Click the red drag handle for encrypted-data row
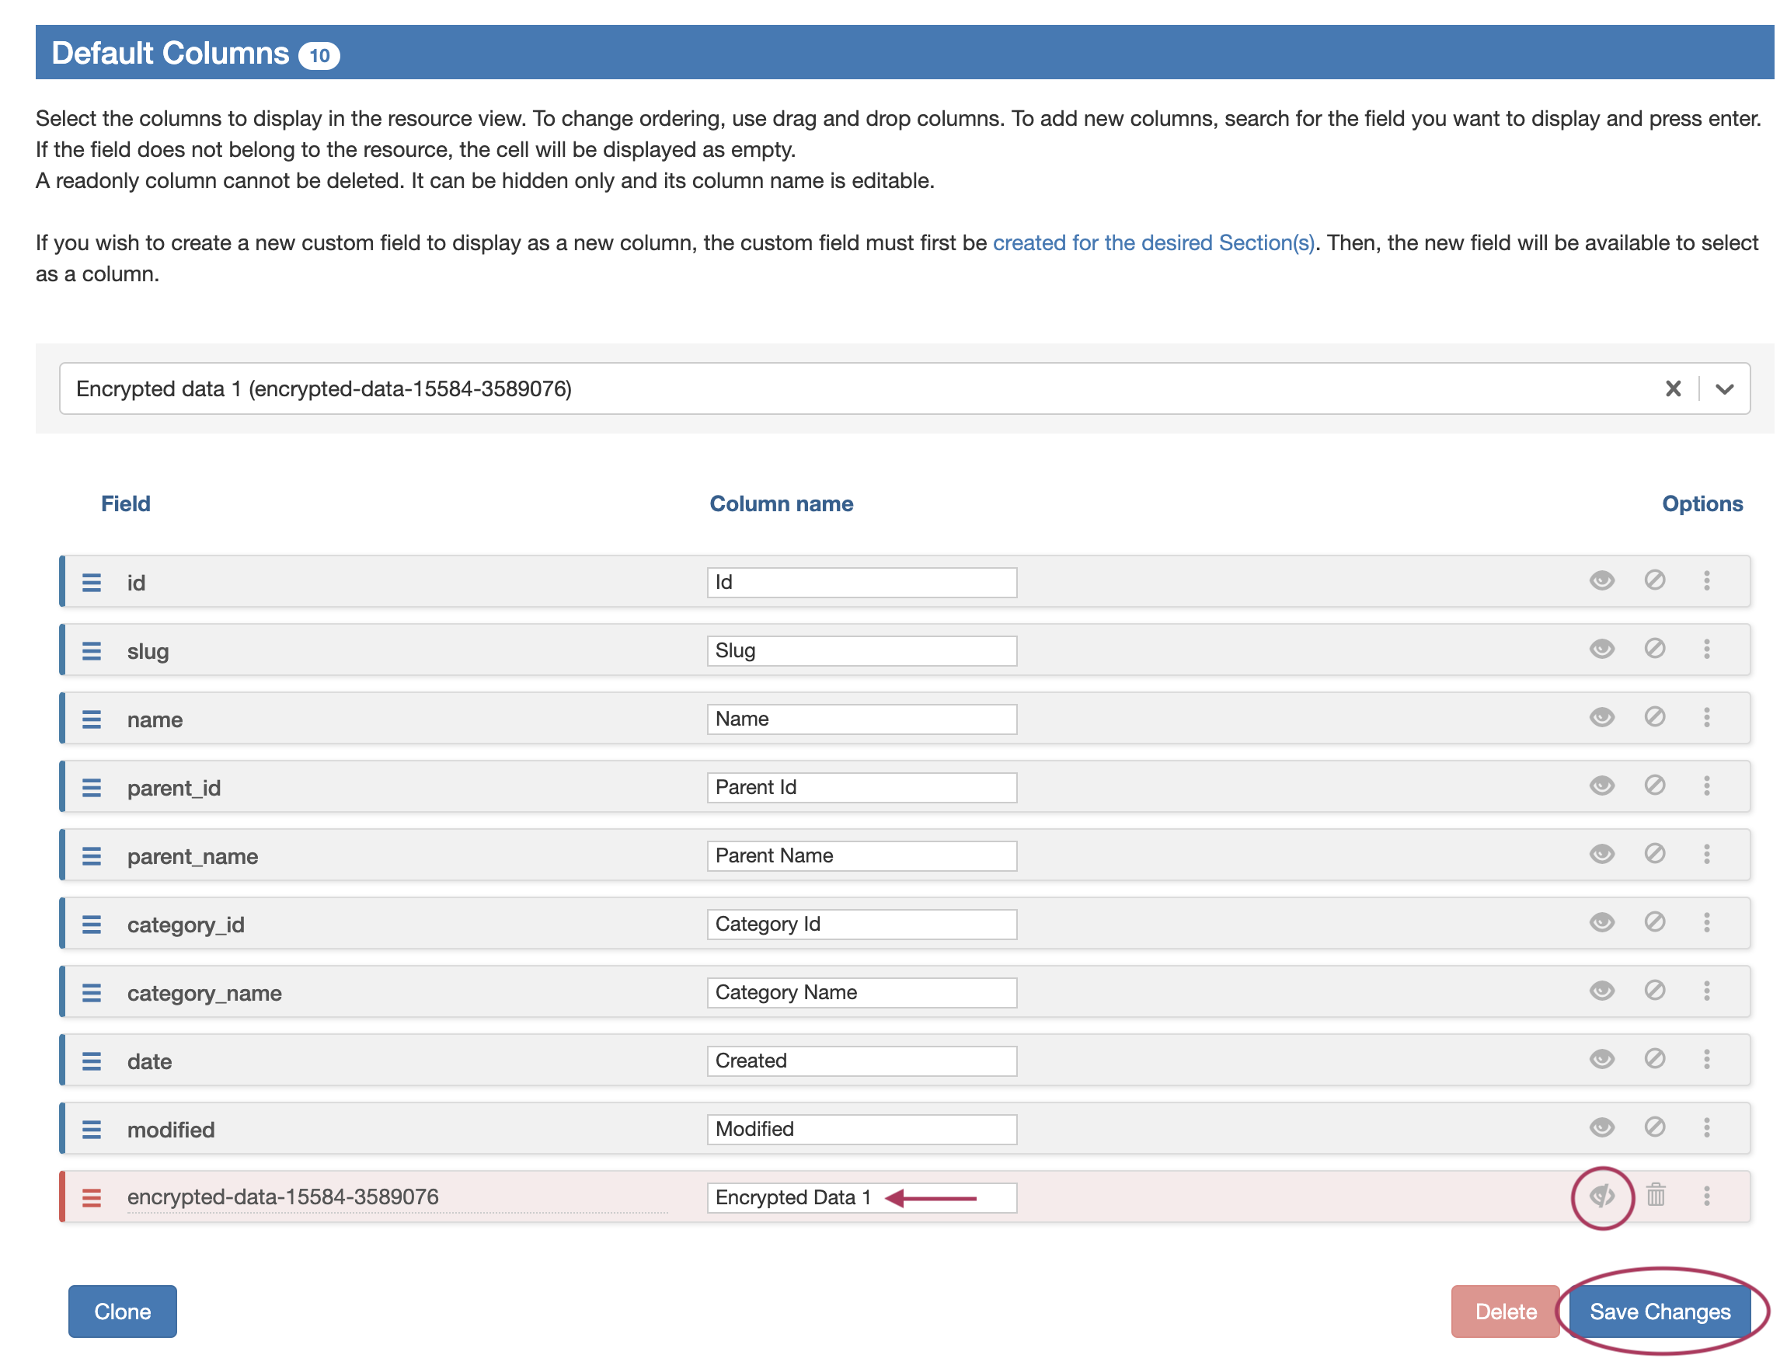Image resolution: width=1787 pixels, height=1369 pixels. pos(91,1198)
